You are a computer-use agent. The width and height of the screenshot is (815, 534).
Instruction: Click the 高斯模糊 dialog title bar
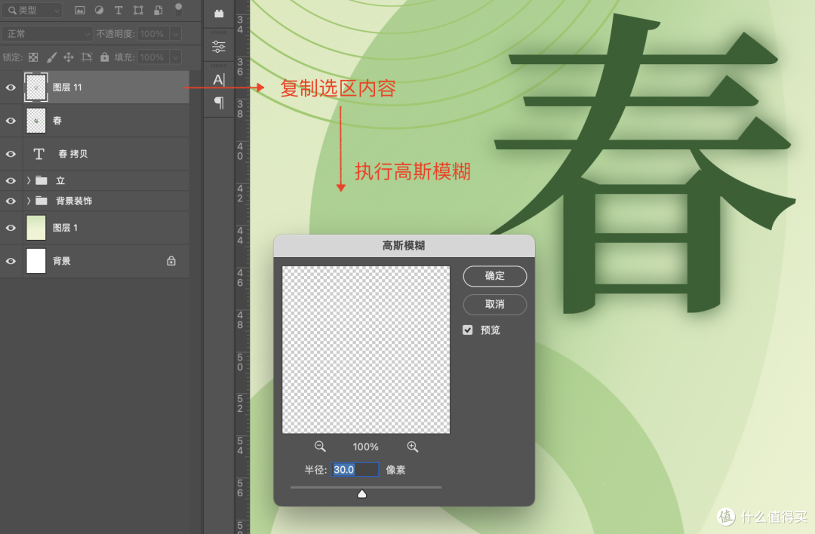pos(404,246)
